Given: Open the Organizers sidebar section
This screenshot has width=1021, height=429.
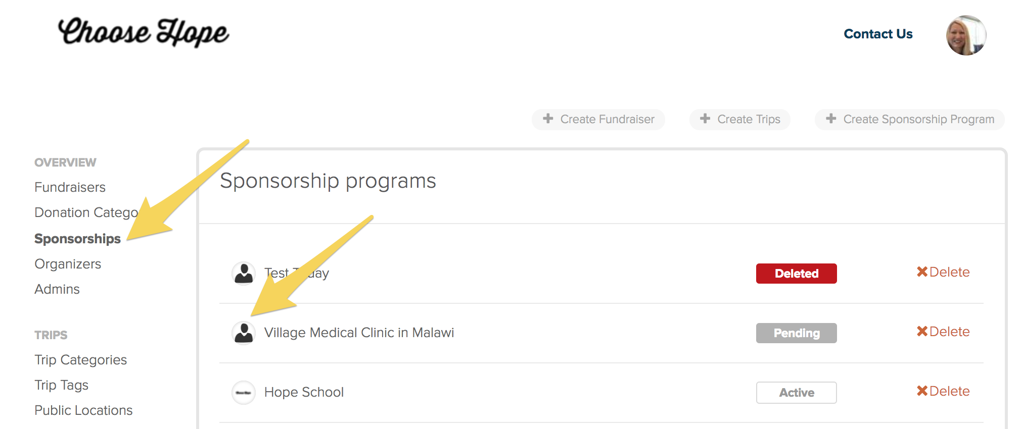Looking at the screenshot, I should tap(68, 264).
